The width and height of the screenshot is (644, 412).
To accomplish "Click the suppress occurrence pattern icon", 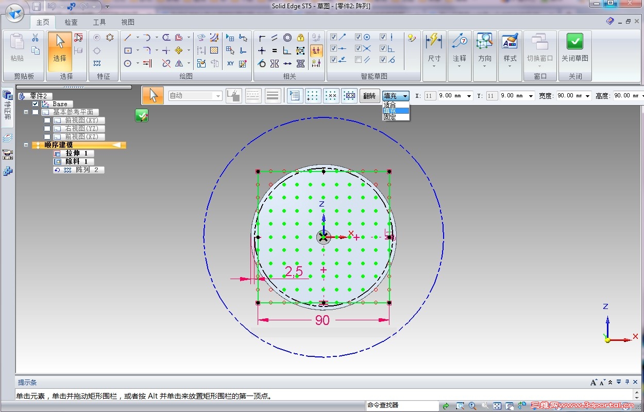I will 349,96.
